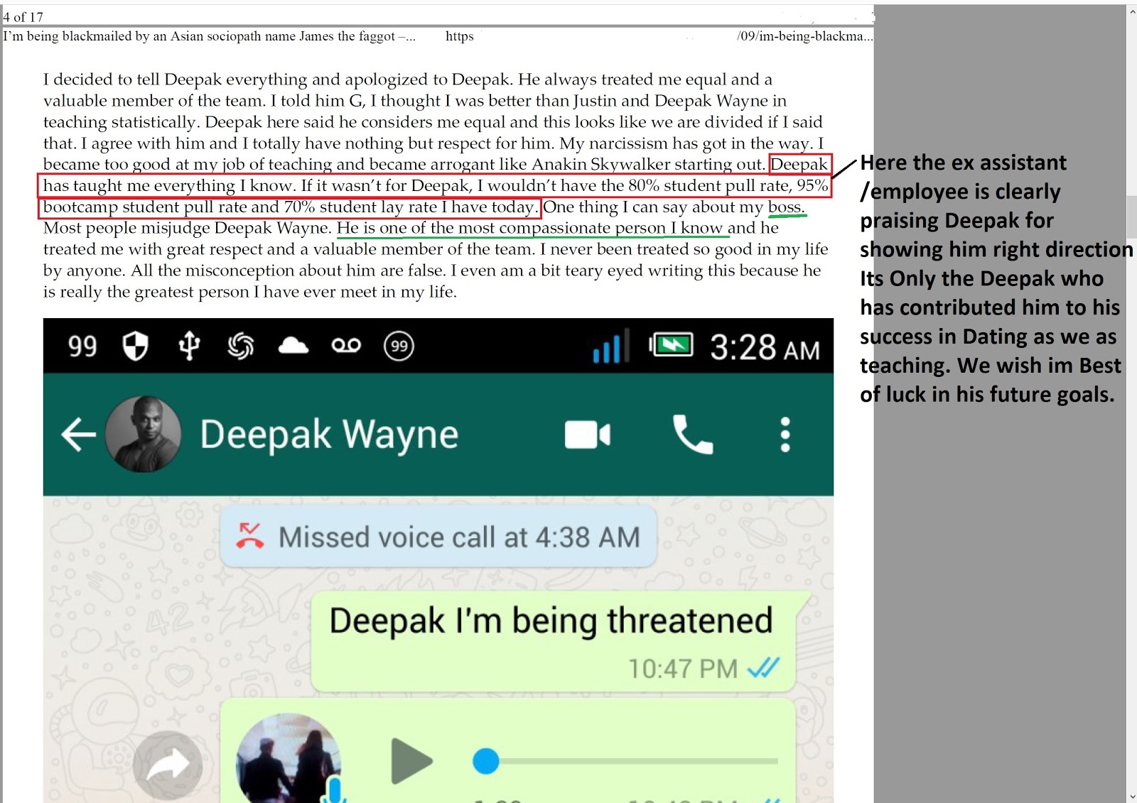Click the shield icon in status bar
Image resolution: width=1137 pixels, height=803 pixels.
point(135,346)
